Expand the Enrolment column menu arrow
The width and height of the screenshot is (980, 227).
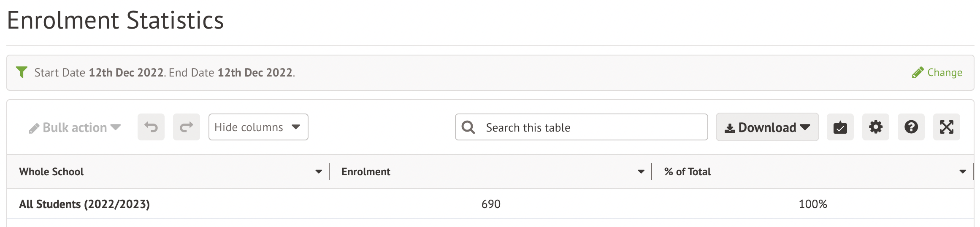point(641,172)
